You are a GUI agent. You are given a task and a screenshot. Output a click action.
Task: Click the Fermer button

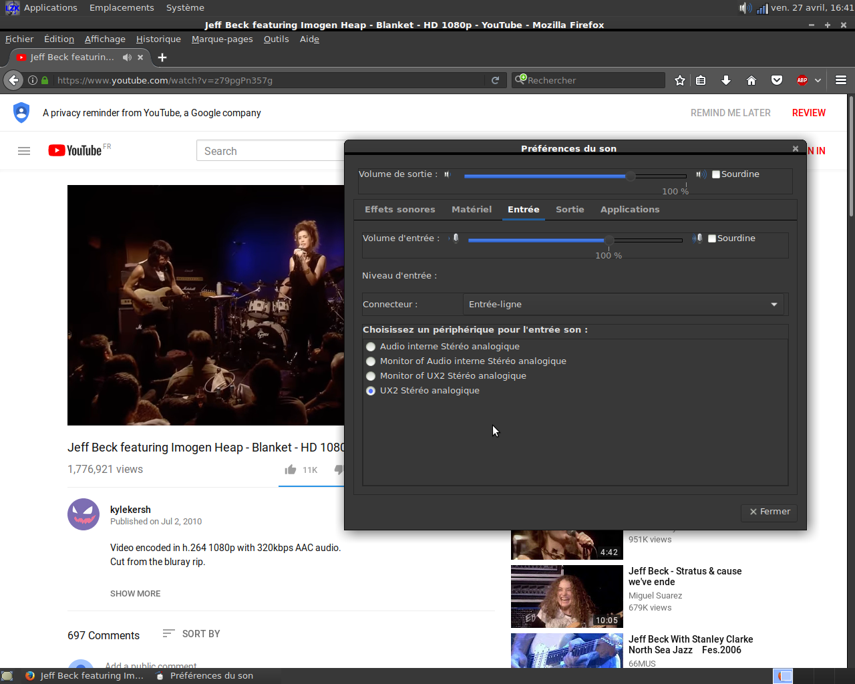[x=769, y=512]
